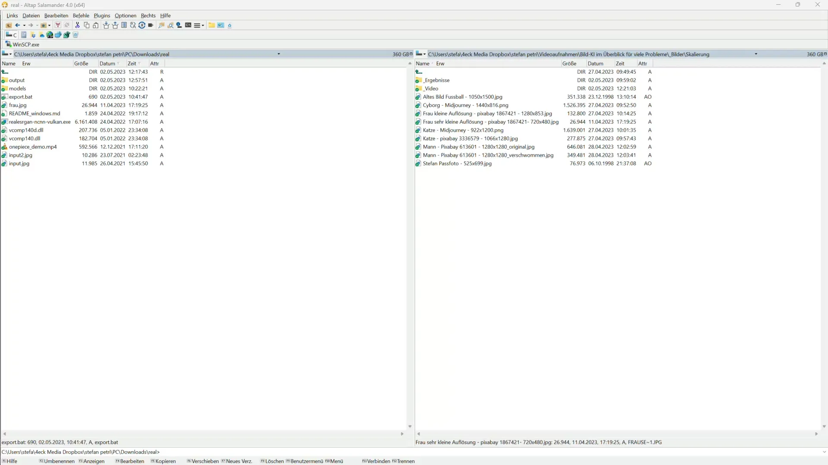The width and height of the screenshot is (828, 465).
Task: Open the Dropbox folder drive bar icon
Action: [33, 35]
